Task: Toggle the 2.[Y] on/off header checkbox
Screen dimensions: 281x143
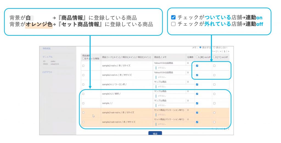Action: tap(214, 57)
